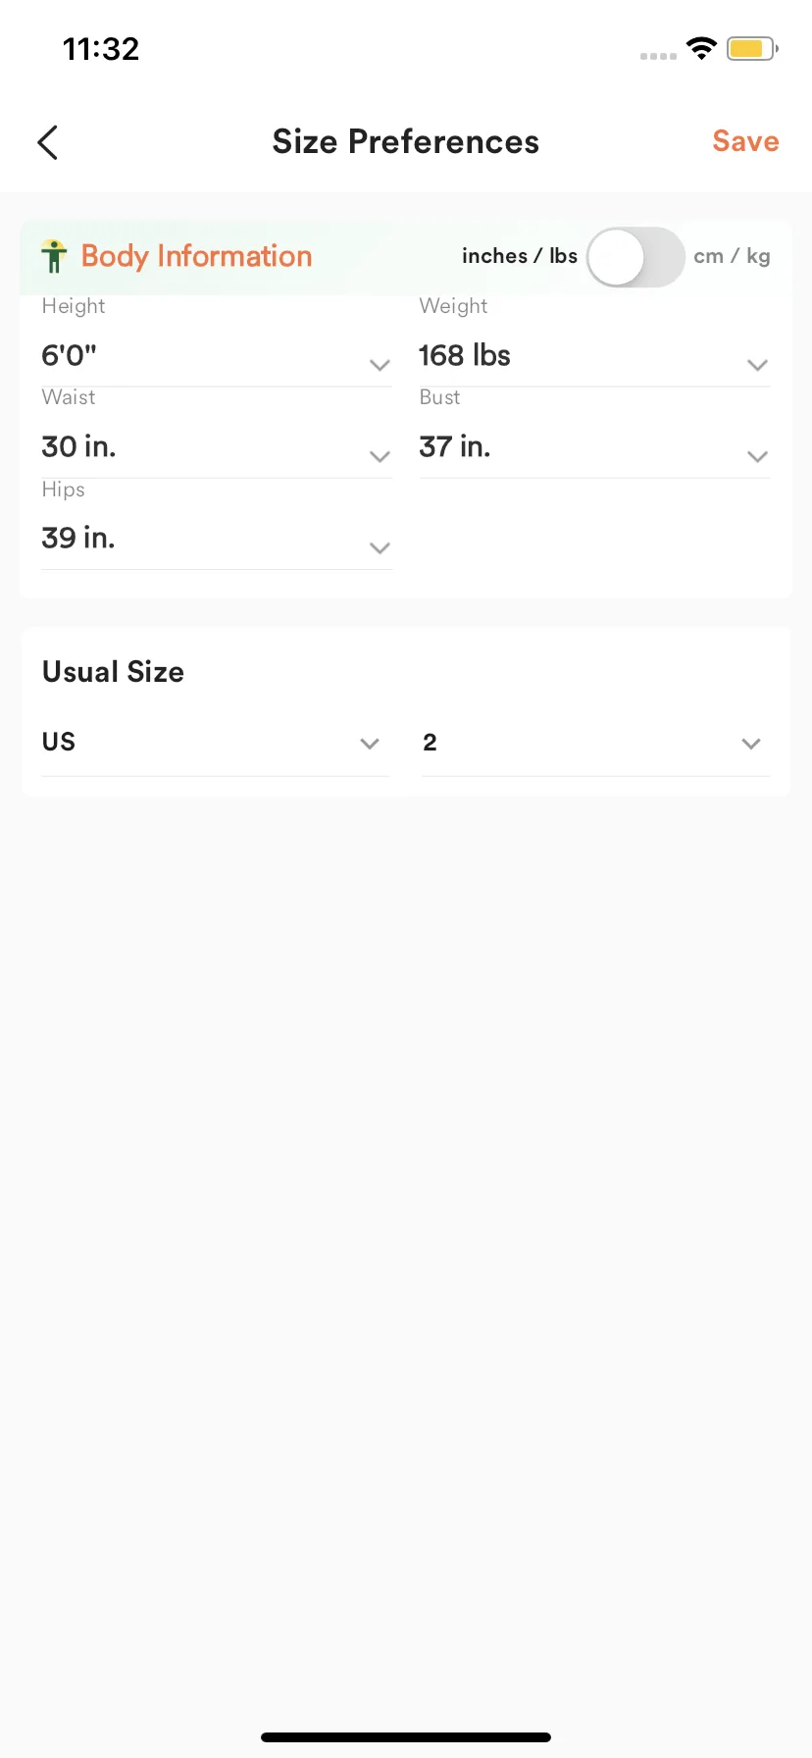Tap the 39 in. hips value
812x1758 pixels.
(x=78, y=538)
